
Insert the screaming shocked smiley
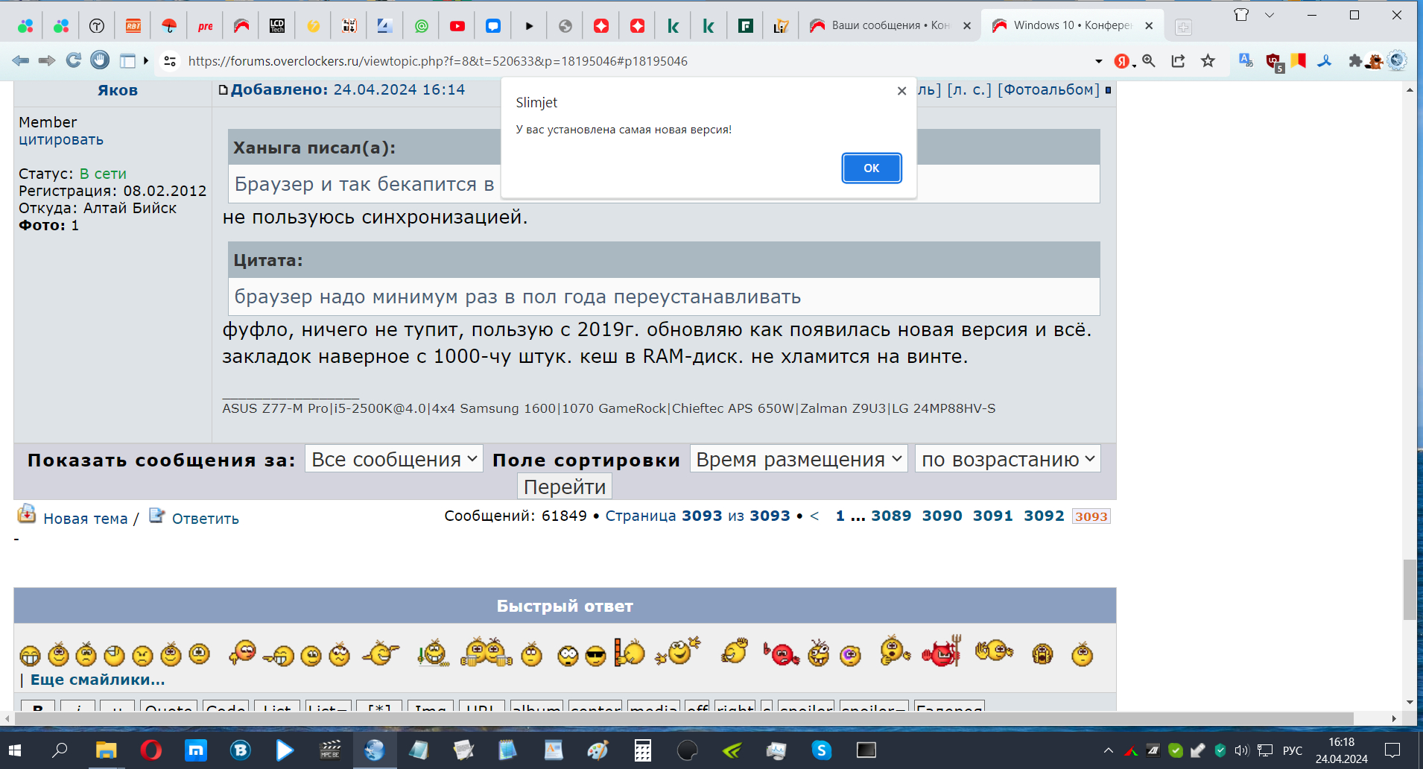[x=1042, y=654]
